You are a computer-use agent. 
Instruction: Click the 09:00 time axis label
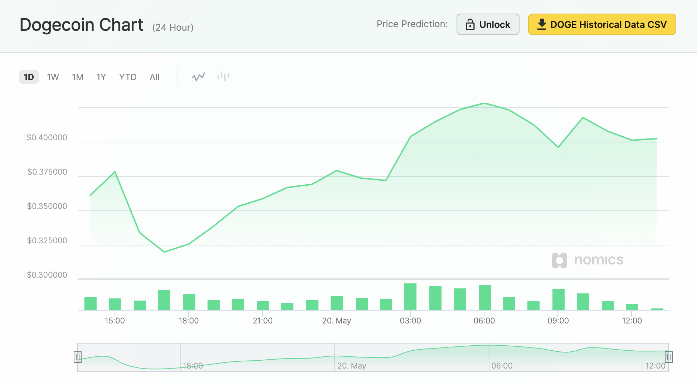click(558, 321)
